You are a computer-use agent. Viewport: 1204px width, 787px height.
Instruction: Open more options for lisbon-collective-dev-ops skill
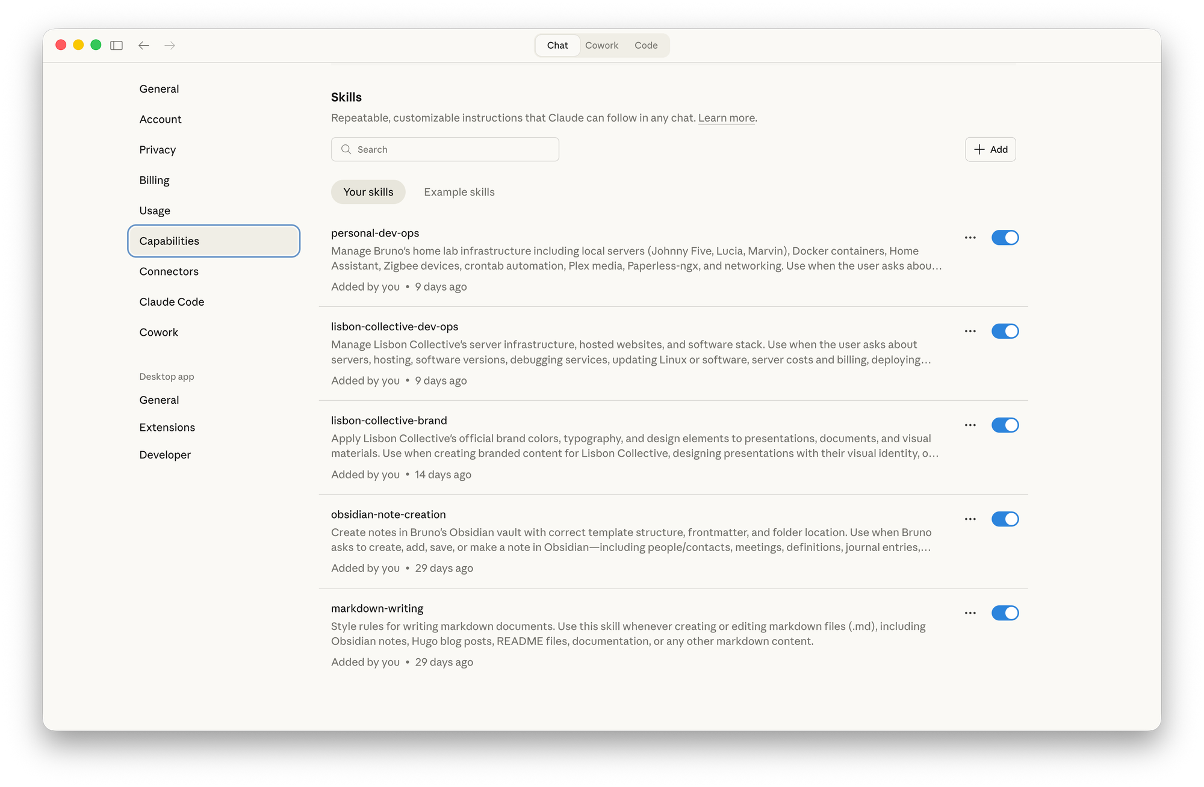pos(970,332)
